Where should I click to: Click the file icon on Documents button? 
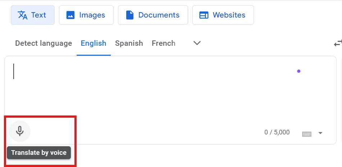click(x=130, y=15)
